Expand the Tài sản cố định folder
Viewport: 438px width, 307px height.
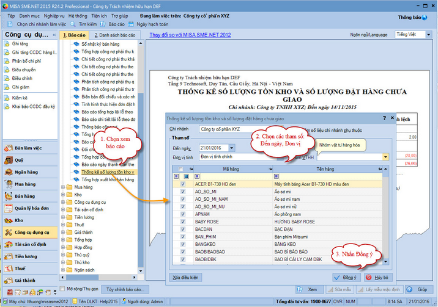click(63, 210)
